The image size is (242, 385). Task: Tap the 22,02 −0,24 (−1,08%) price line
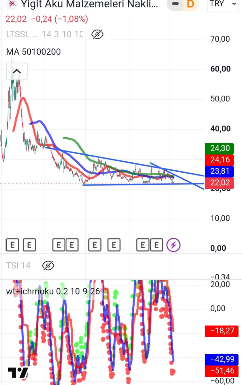(47, 19)
